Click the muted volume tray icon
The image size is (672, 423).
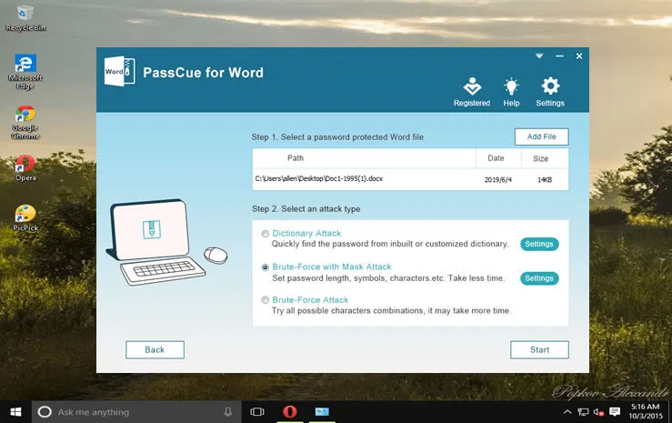598,412
